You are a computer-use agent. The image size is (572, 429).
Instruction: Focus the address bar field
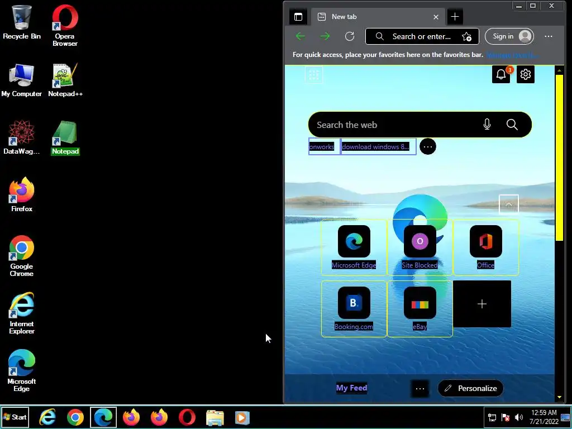422,36
